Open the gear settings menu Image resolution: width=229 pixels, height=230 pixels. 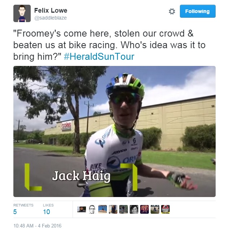(x=172, y=12)
